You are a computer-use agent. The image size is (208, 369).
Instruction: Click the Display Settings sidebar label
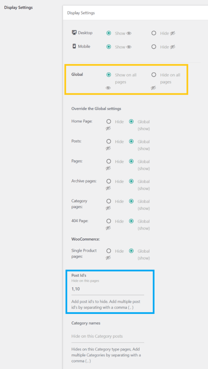point(19,7)
